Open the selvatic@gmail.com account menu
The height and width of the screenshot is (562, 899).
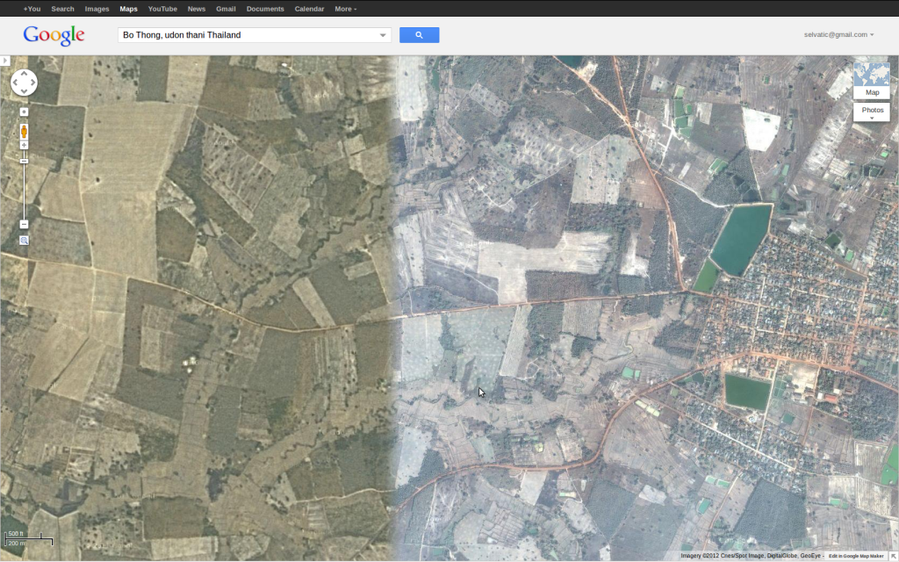838,34
